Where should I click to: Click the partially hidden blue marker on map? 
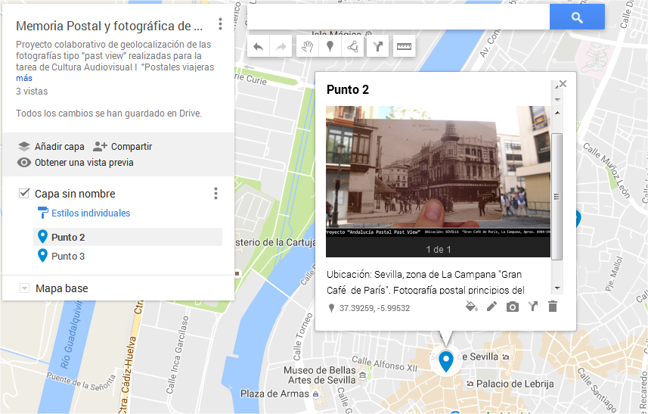click(578, 219)
